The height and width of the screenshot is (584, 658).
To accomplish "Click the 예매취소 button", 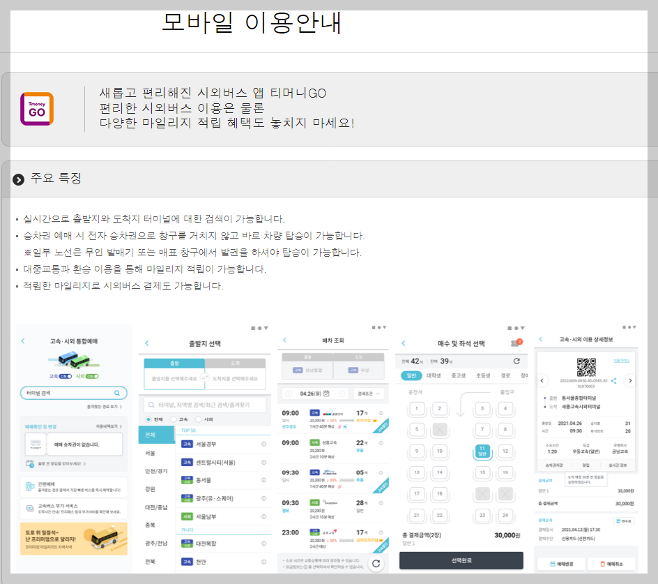I will (611, 564).
